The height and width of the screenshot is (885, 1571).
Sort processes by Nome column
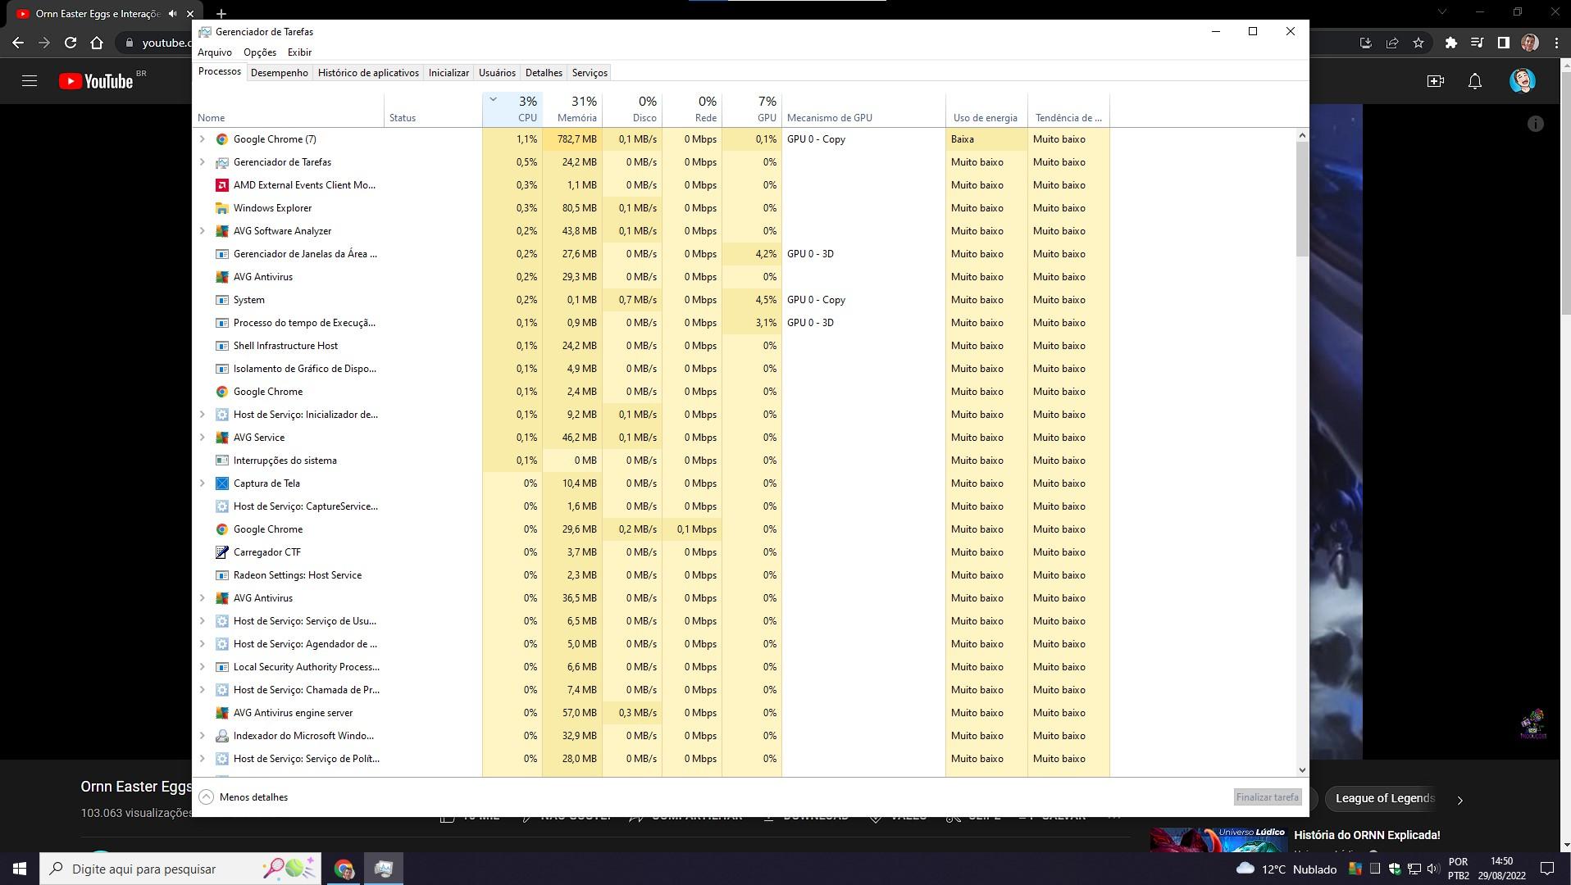[x=289, y=110]
